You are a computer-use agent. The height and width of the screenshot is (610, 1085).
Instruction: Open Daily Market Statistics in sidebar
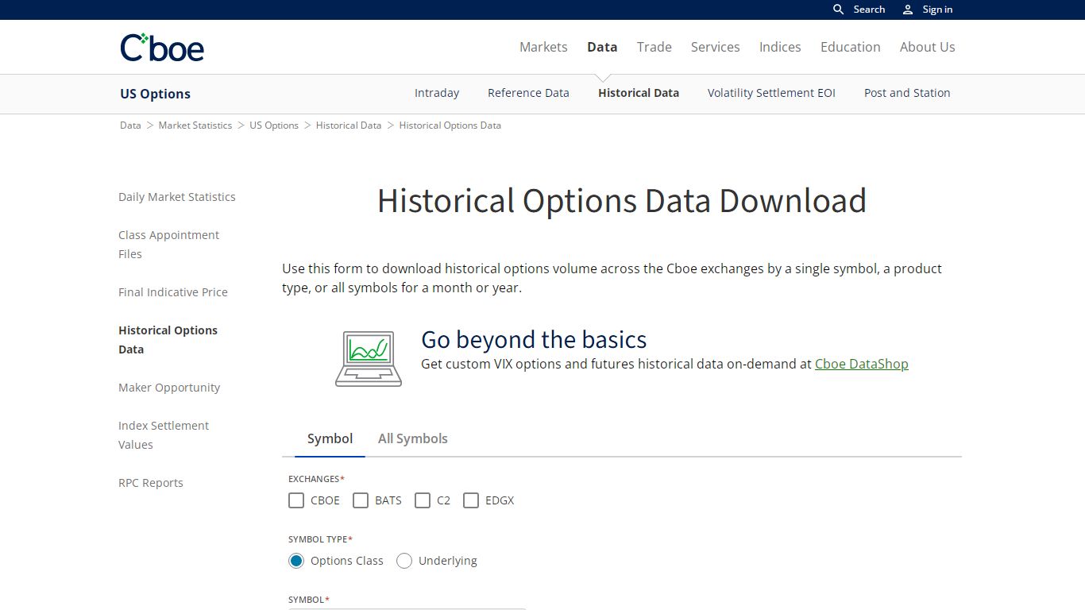point(177,197)
